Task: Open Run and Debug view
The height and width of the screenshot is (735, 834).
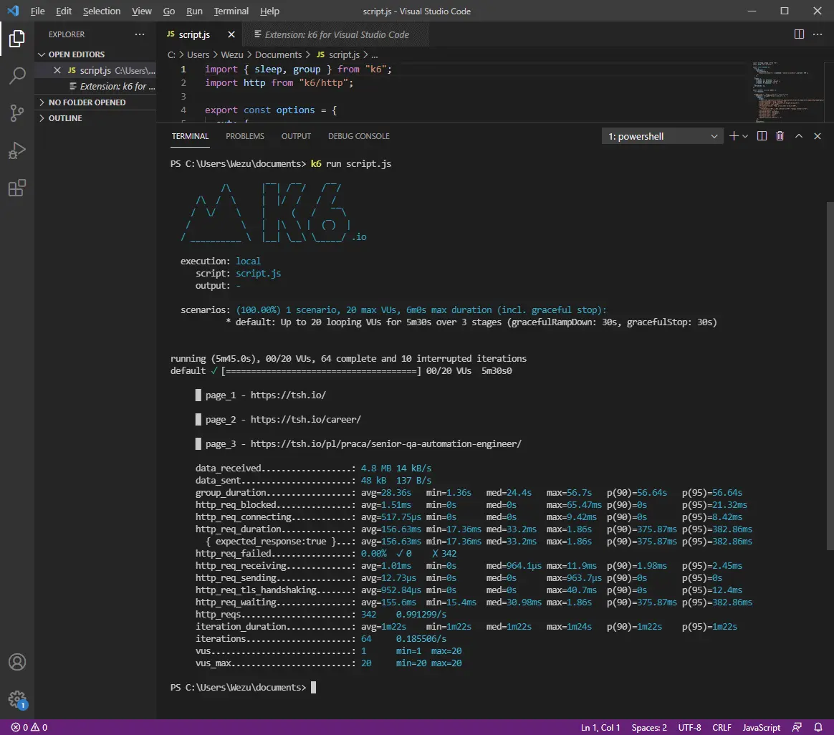Action: click(17, 151)
